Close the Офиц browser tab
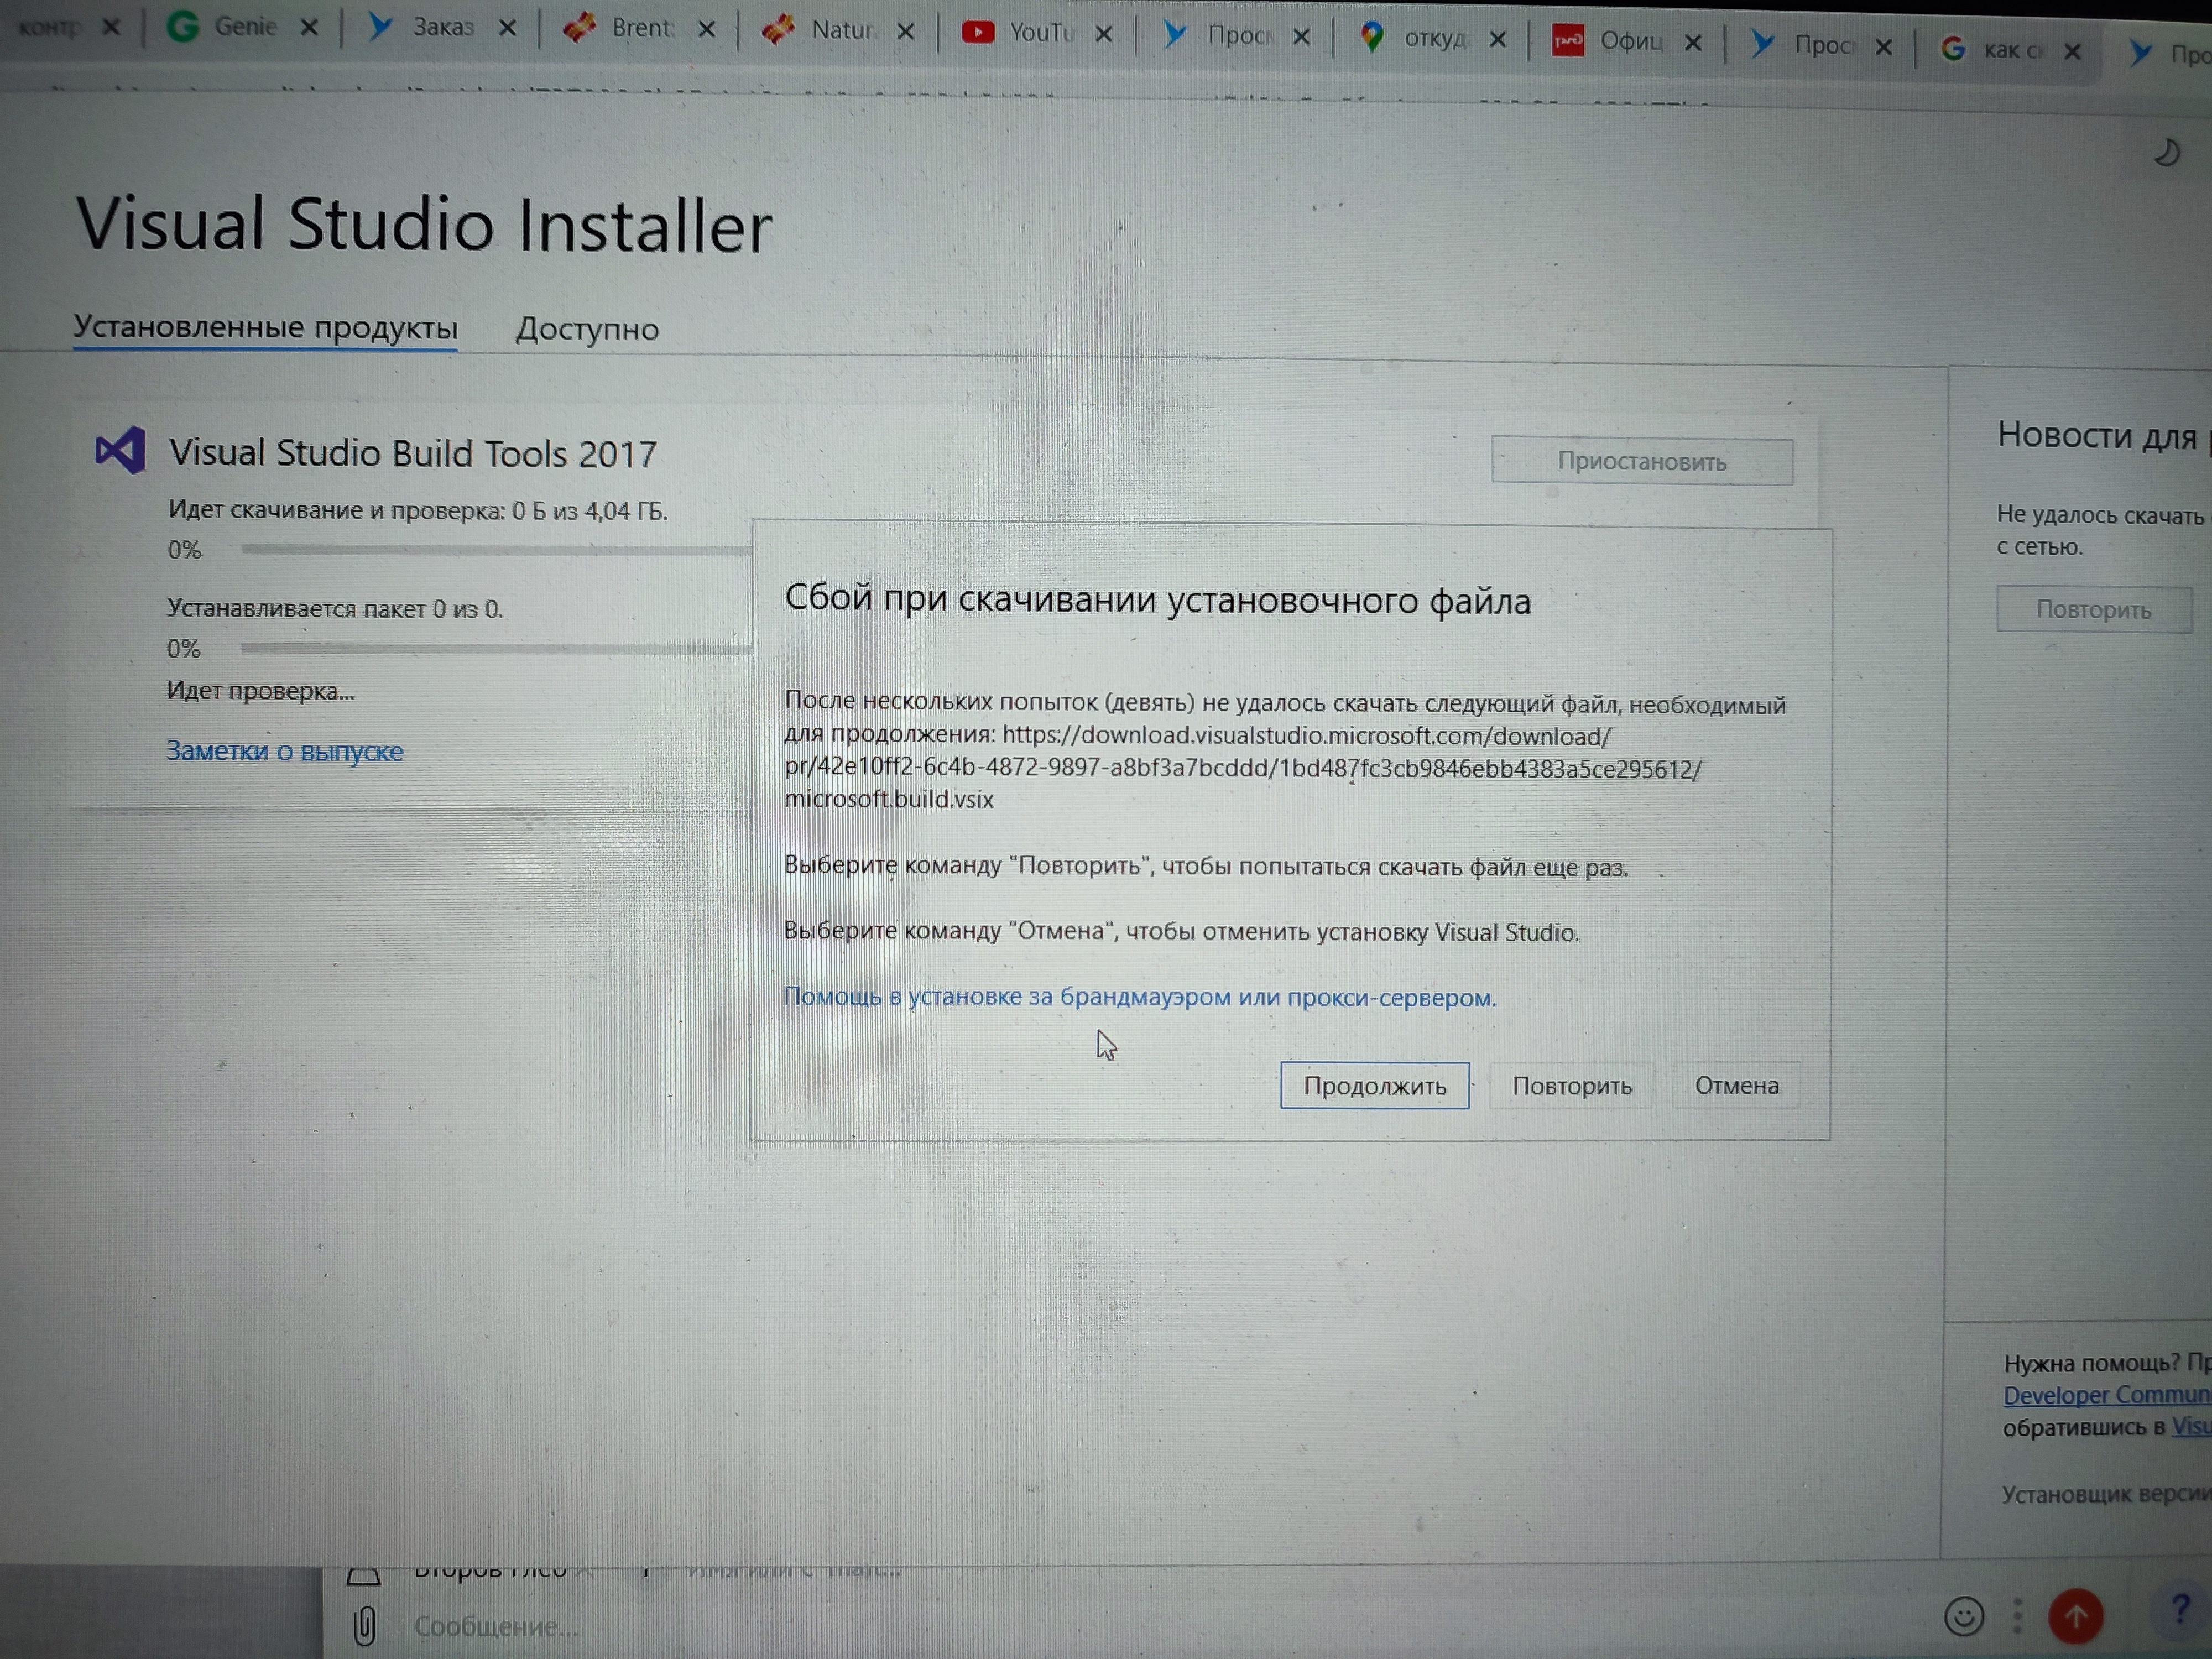 tap(1693, 42)
